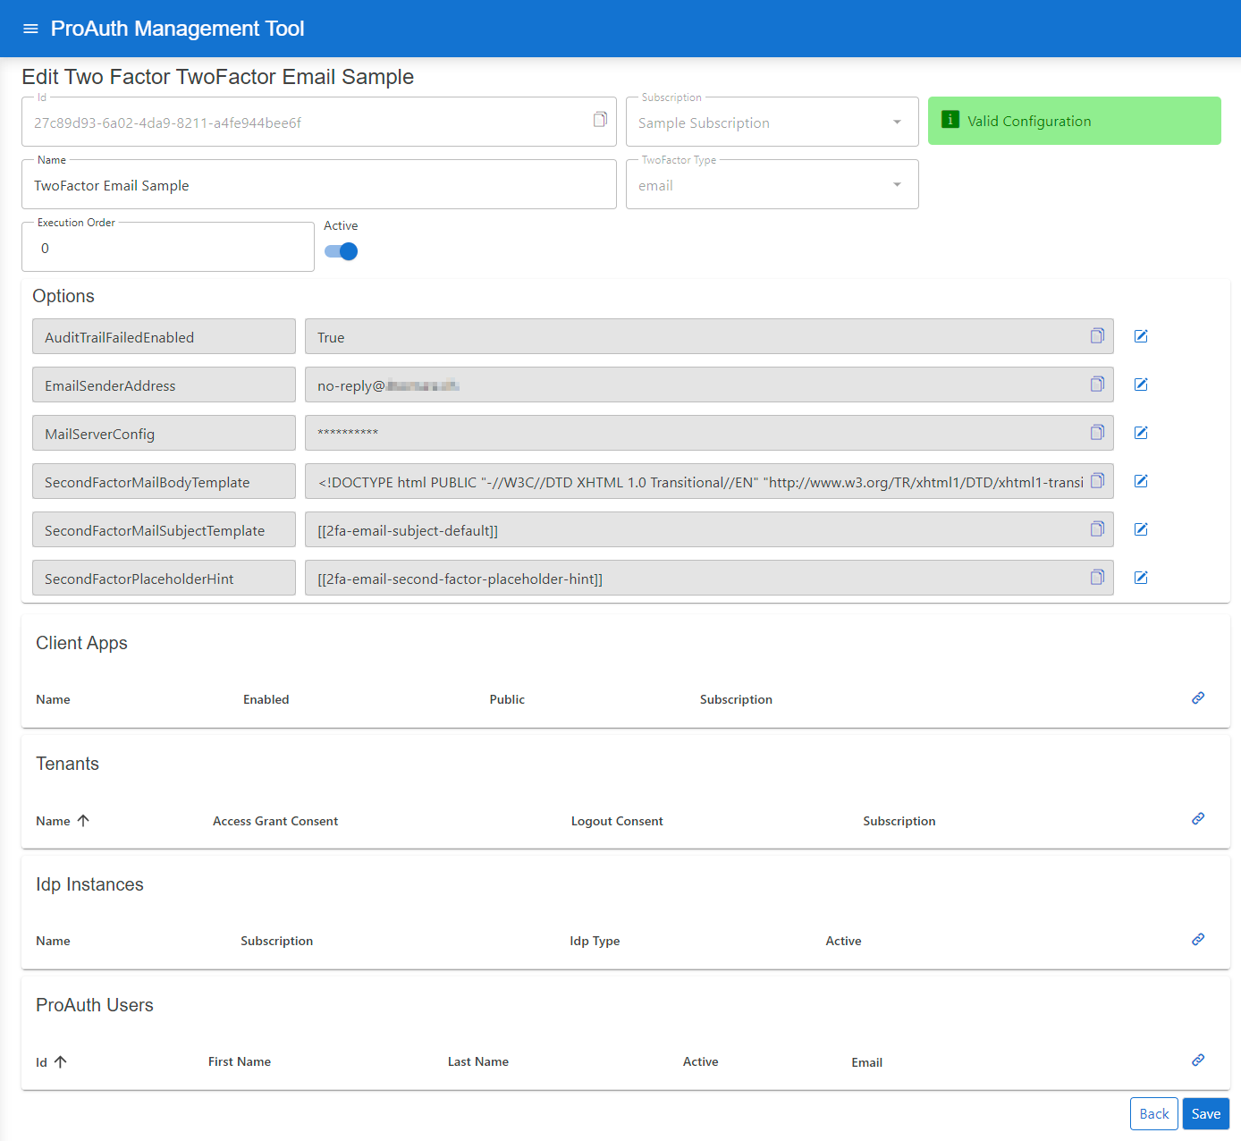
Task: Open the TwoFactor Type dropdown
Action: click(x=772, y=185)
